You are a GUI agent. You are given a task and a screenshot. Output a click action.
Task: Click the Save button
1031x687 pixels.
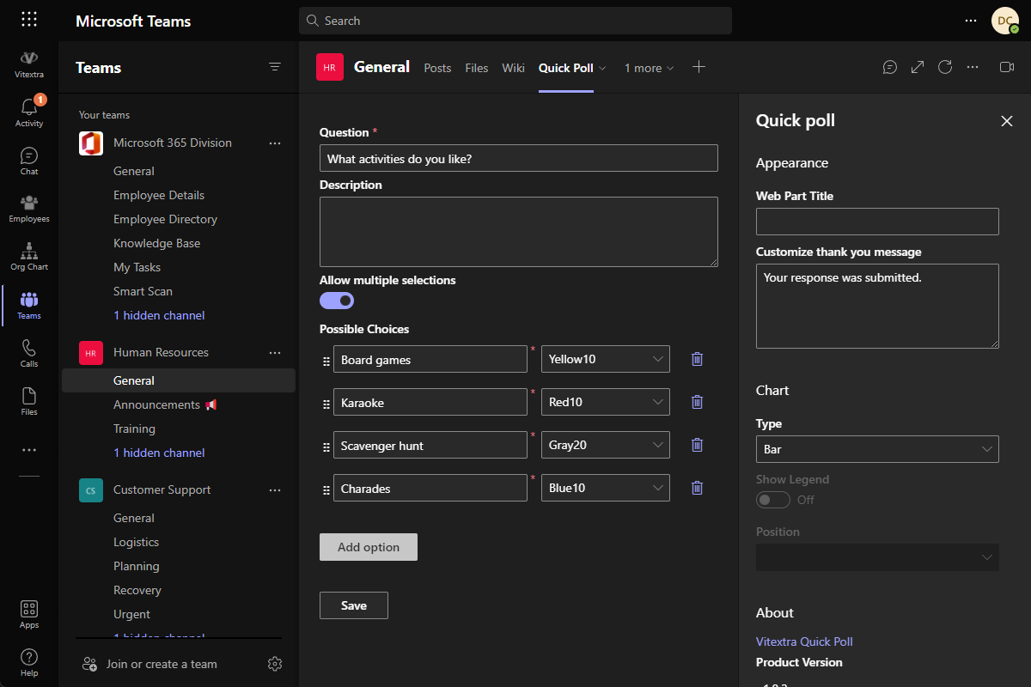pyautogui.click(x=354, y=605)
